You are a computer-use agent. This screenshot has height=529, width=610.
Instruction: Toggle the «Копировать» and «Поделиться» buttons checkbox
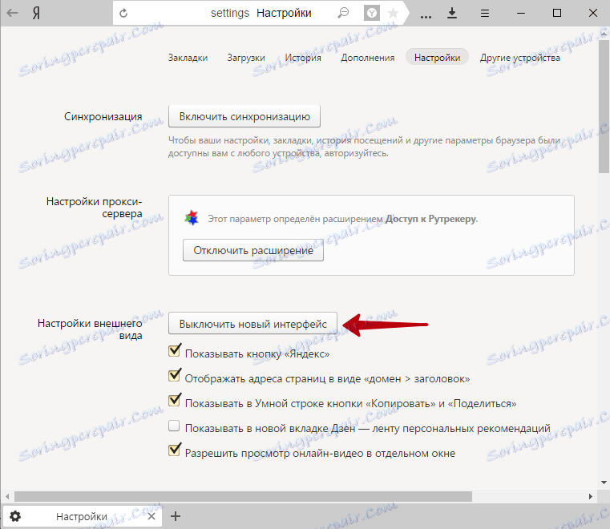pyautogui.click(x=174, y=401)
